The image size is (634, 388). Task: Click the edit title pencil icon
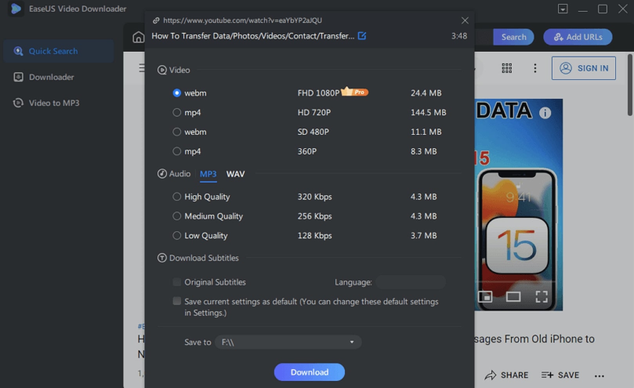pyautogui.click(x=362, y=36)
